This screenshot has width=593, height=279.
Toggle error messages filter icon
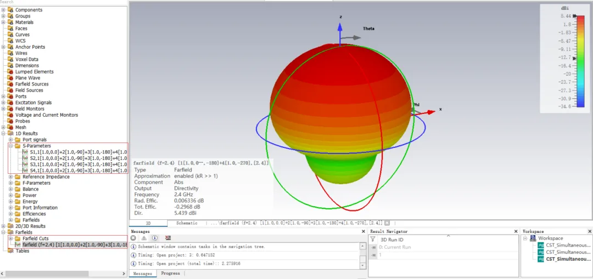pyautogui.click(x=133, y=238)
